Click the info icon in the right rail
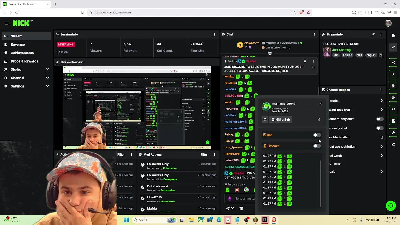Image resolution: width=400 pixels, height=225 pixels. coord(393,36)
